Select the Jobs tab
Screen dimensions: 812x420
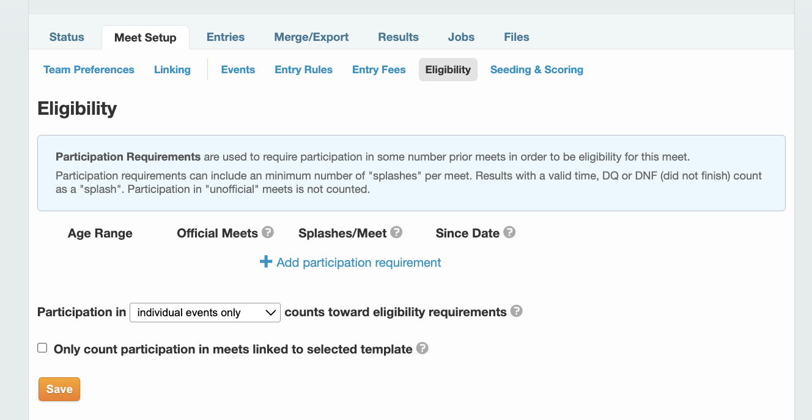pyautogui.click(x=461, y=37)
